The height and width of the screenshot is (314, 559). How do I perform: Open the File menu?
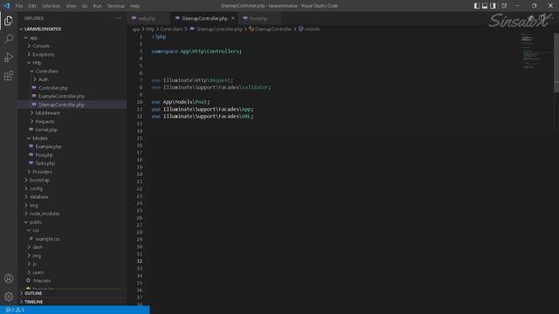pyautogui.click(x=19, y=6)
